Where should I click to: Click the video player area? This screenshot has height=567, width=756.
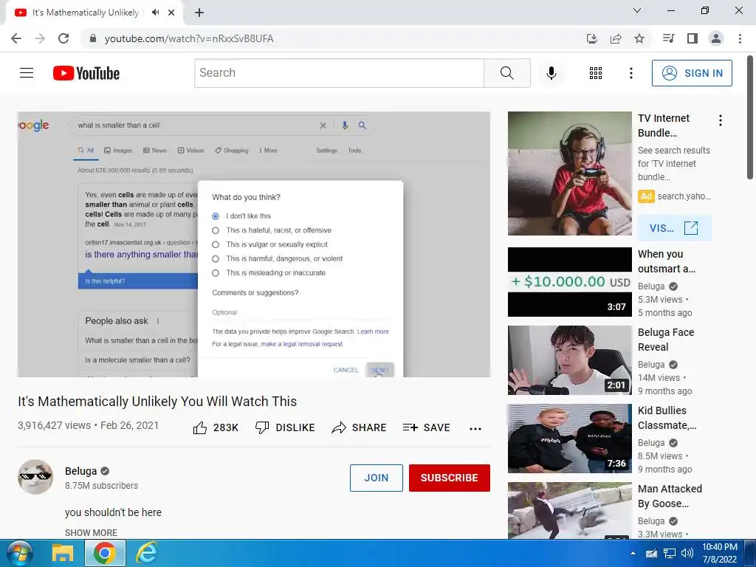click(x=254, y=244)
